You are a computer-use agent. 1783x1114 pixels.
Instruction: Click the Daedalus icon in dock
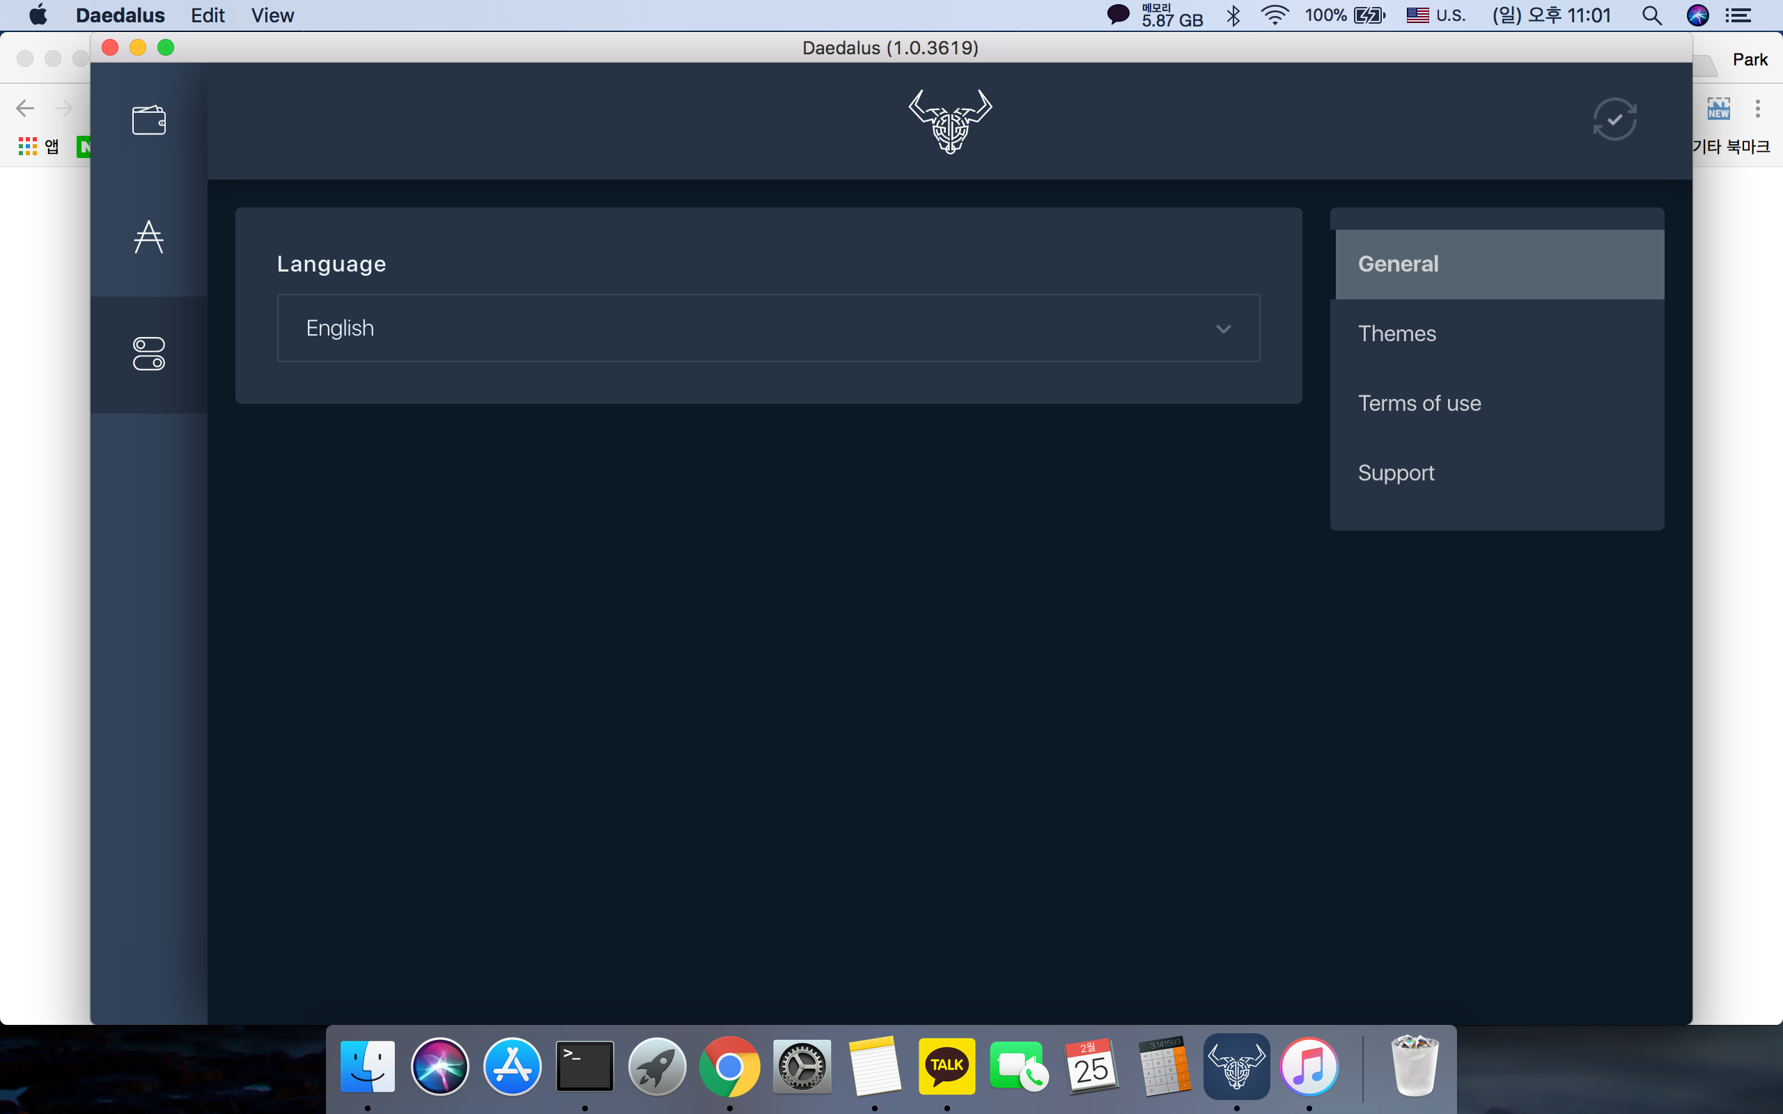1236,1066
